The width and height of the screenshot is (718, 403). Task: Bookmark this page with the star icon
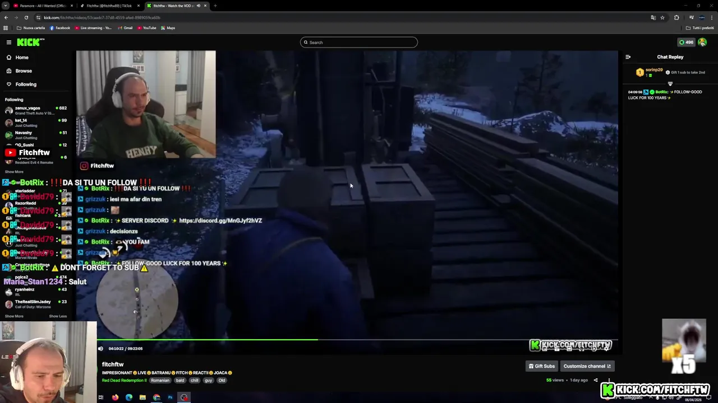[x=662, y=17]
